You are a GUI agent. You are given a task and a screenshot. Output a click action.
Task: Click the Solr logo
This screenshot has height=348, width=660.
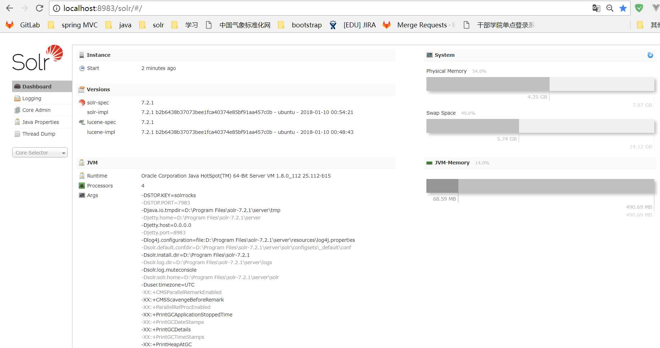point(38,58)
